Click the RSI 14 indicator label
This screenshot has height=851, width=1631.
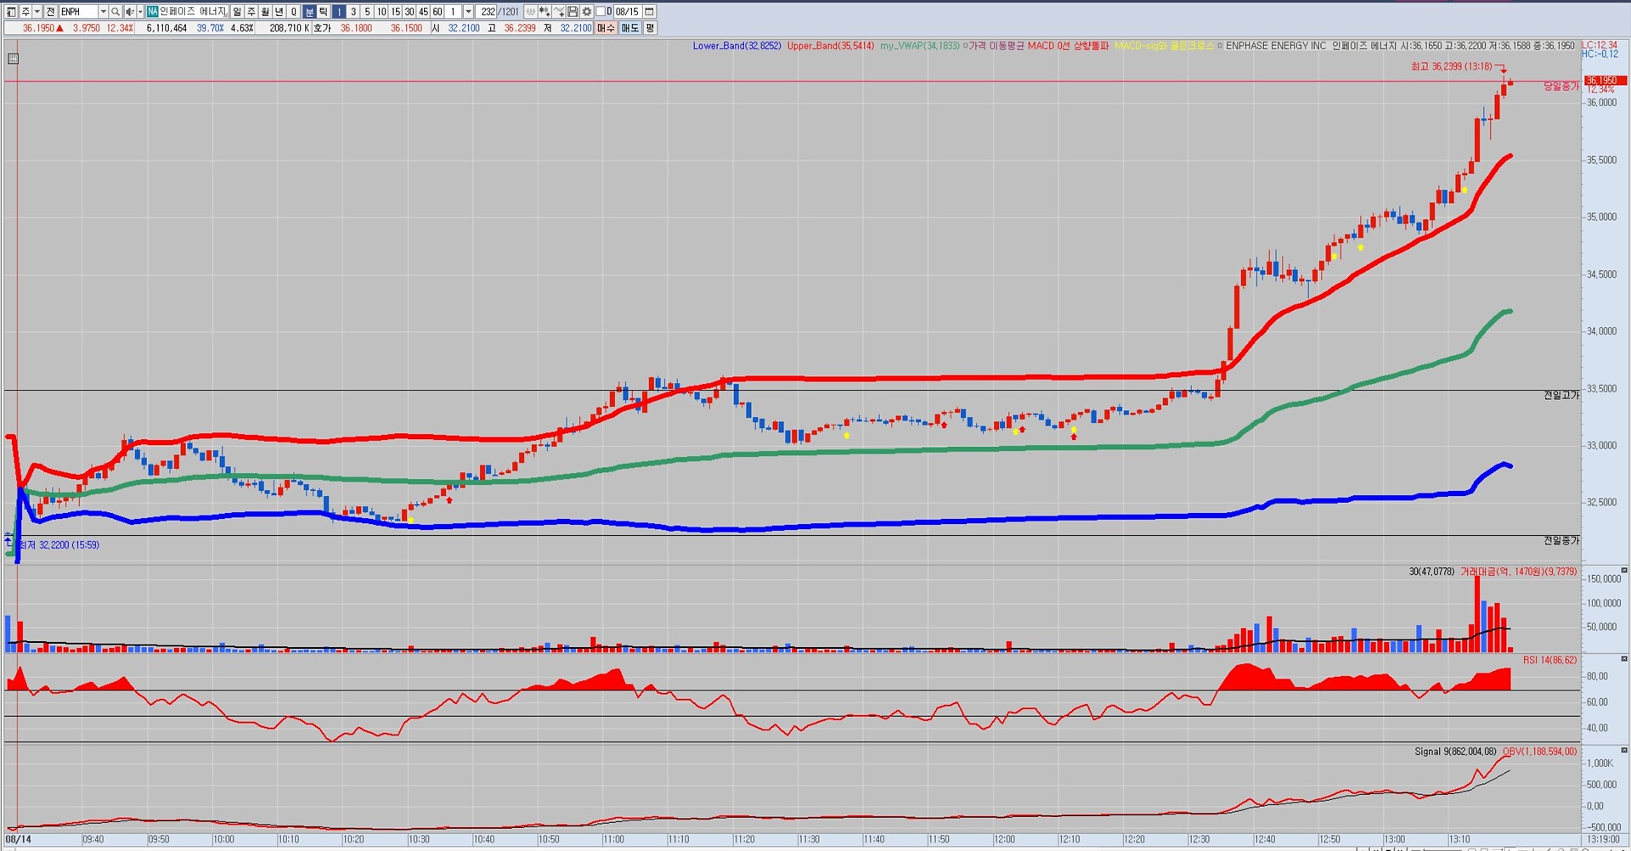(1549, 660)
